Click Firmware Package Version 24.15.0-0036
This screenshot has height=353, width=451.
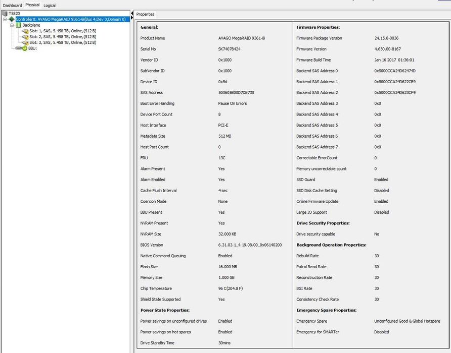(386, 38)
